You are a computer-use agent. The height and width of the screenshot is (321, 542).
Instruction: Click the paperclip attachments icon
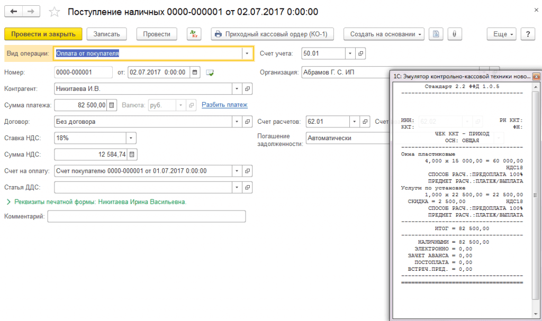coord(454,34)
